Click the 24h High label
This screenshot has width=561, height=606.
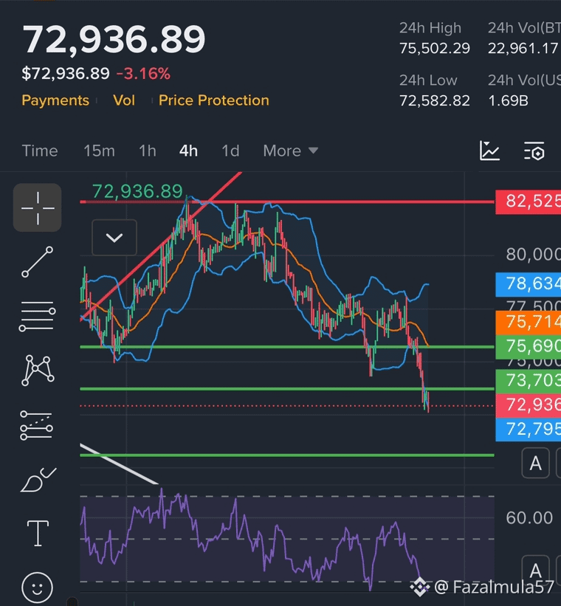click(430, 28)
